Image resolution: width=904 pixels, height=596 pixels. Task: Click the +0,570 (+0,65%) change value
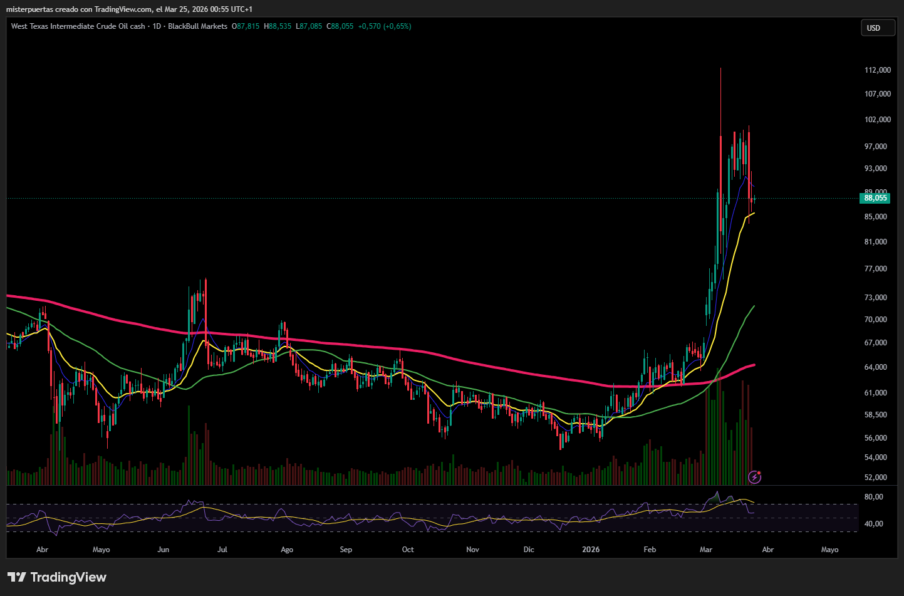point(385,26)
